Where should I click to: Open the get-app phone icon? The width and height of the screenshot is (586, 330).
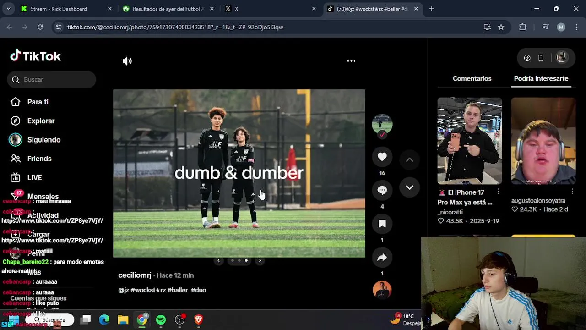pos(541,58)
